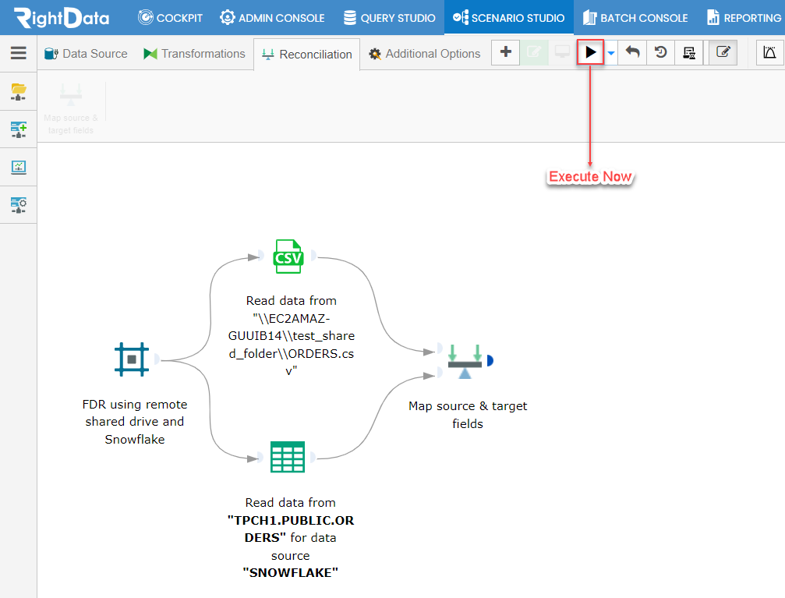The image size is (785, 598).
Task: Click the "TPCH1.PUBLIC.ORDERS" table name text
Action: 290,529
